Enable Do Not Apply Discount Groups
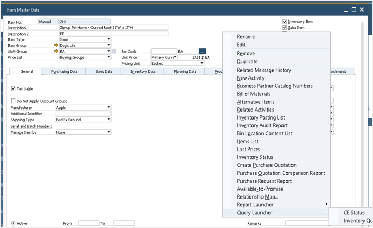Image resolution: width=373 pixels, height=228 pixels. (x=13, y=101)
